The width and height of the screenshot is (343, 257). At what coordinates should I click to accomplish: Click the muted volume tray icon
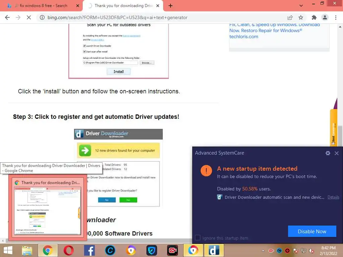[312, 251]
